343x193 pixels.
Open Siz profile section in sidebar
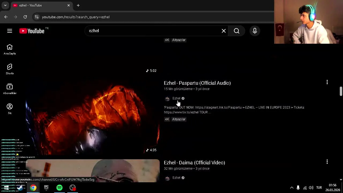(x=10, y=109)
